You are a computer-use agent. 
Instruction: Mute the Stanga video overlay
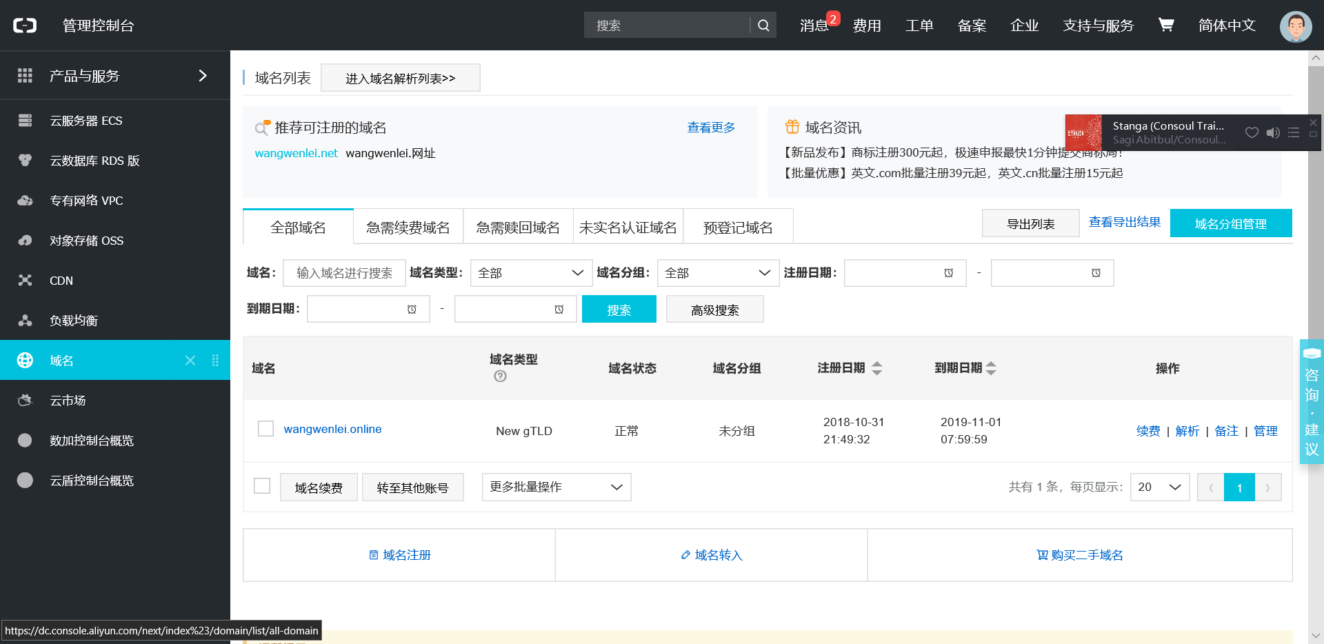(x=1273, y=132)
